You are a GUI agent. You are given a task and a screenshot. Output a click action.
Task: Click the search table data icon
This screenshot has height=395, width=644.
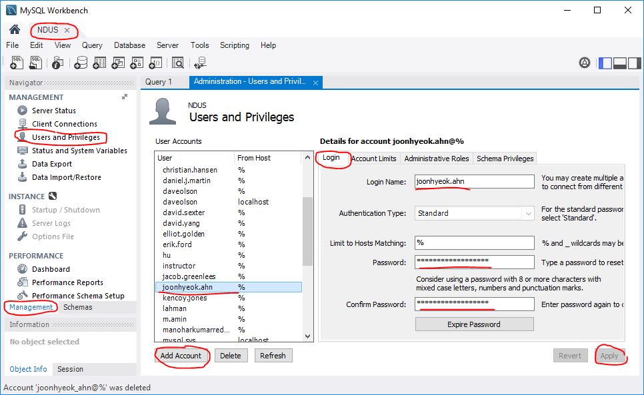(177, 63)
